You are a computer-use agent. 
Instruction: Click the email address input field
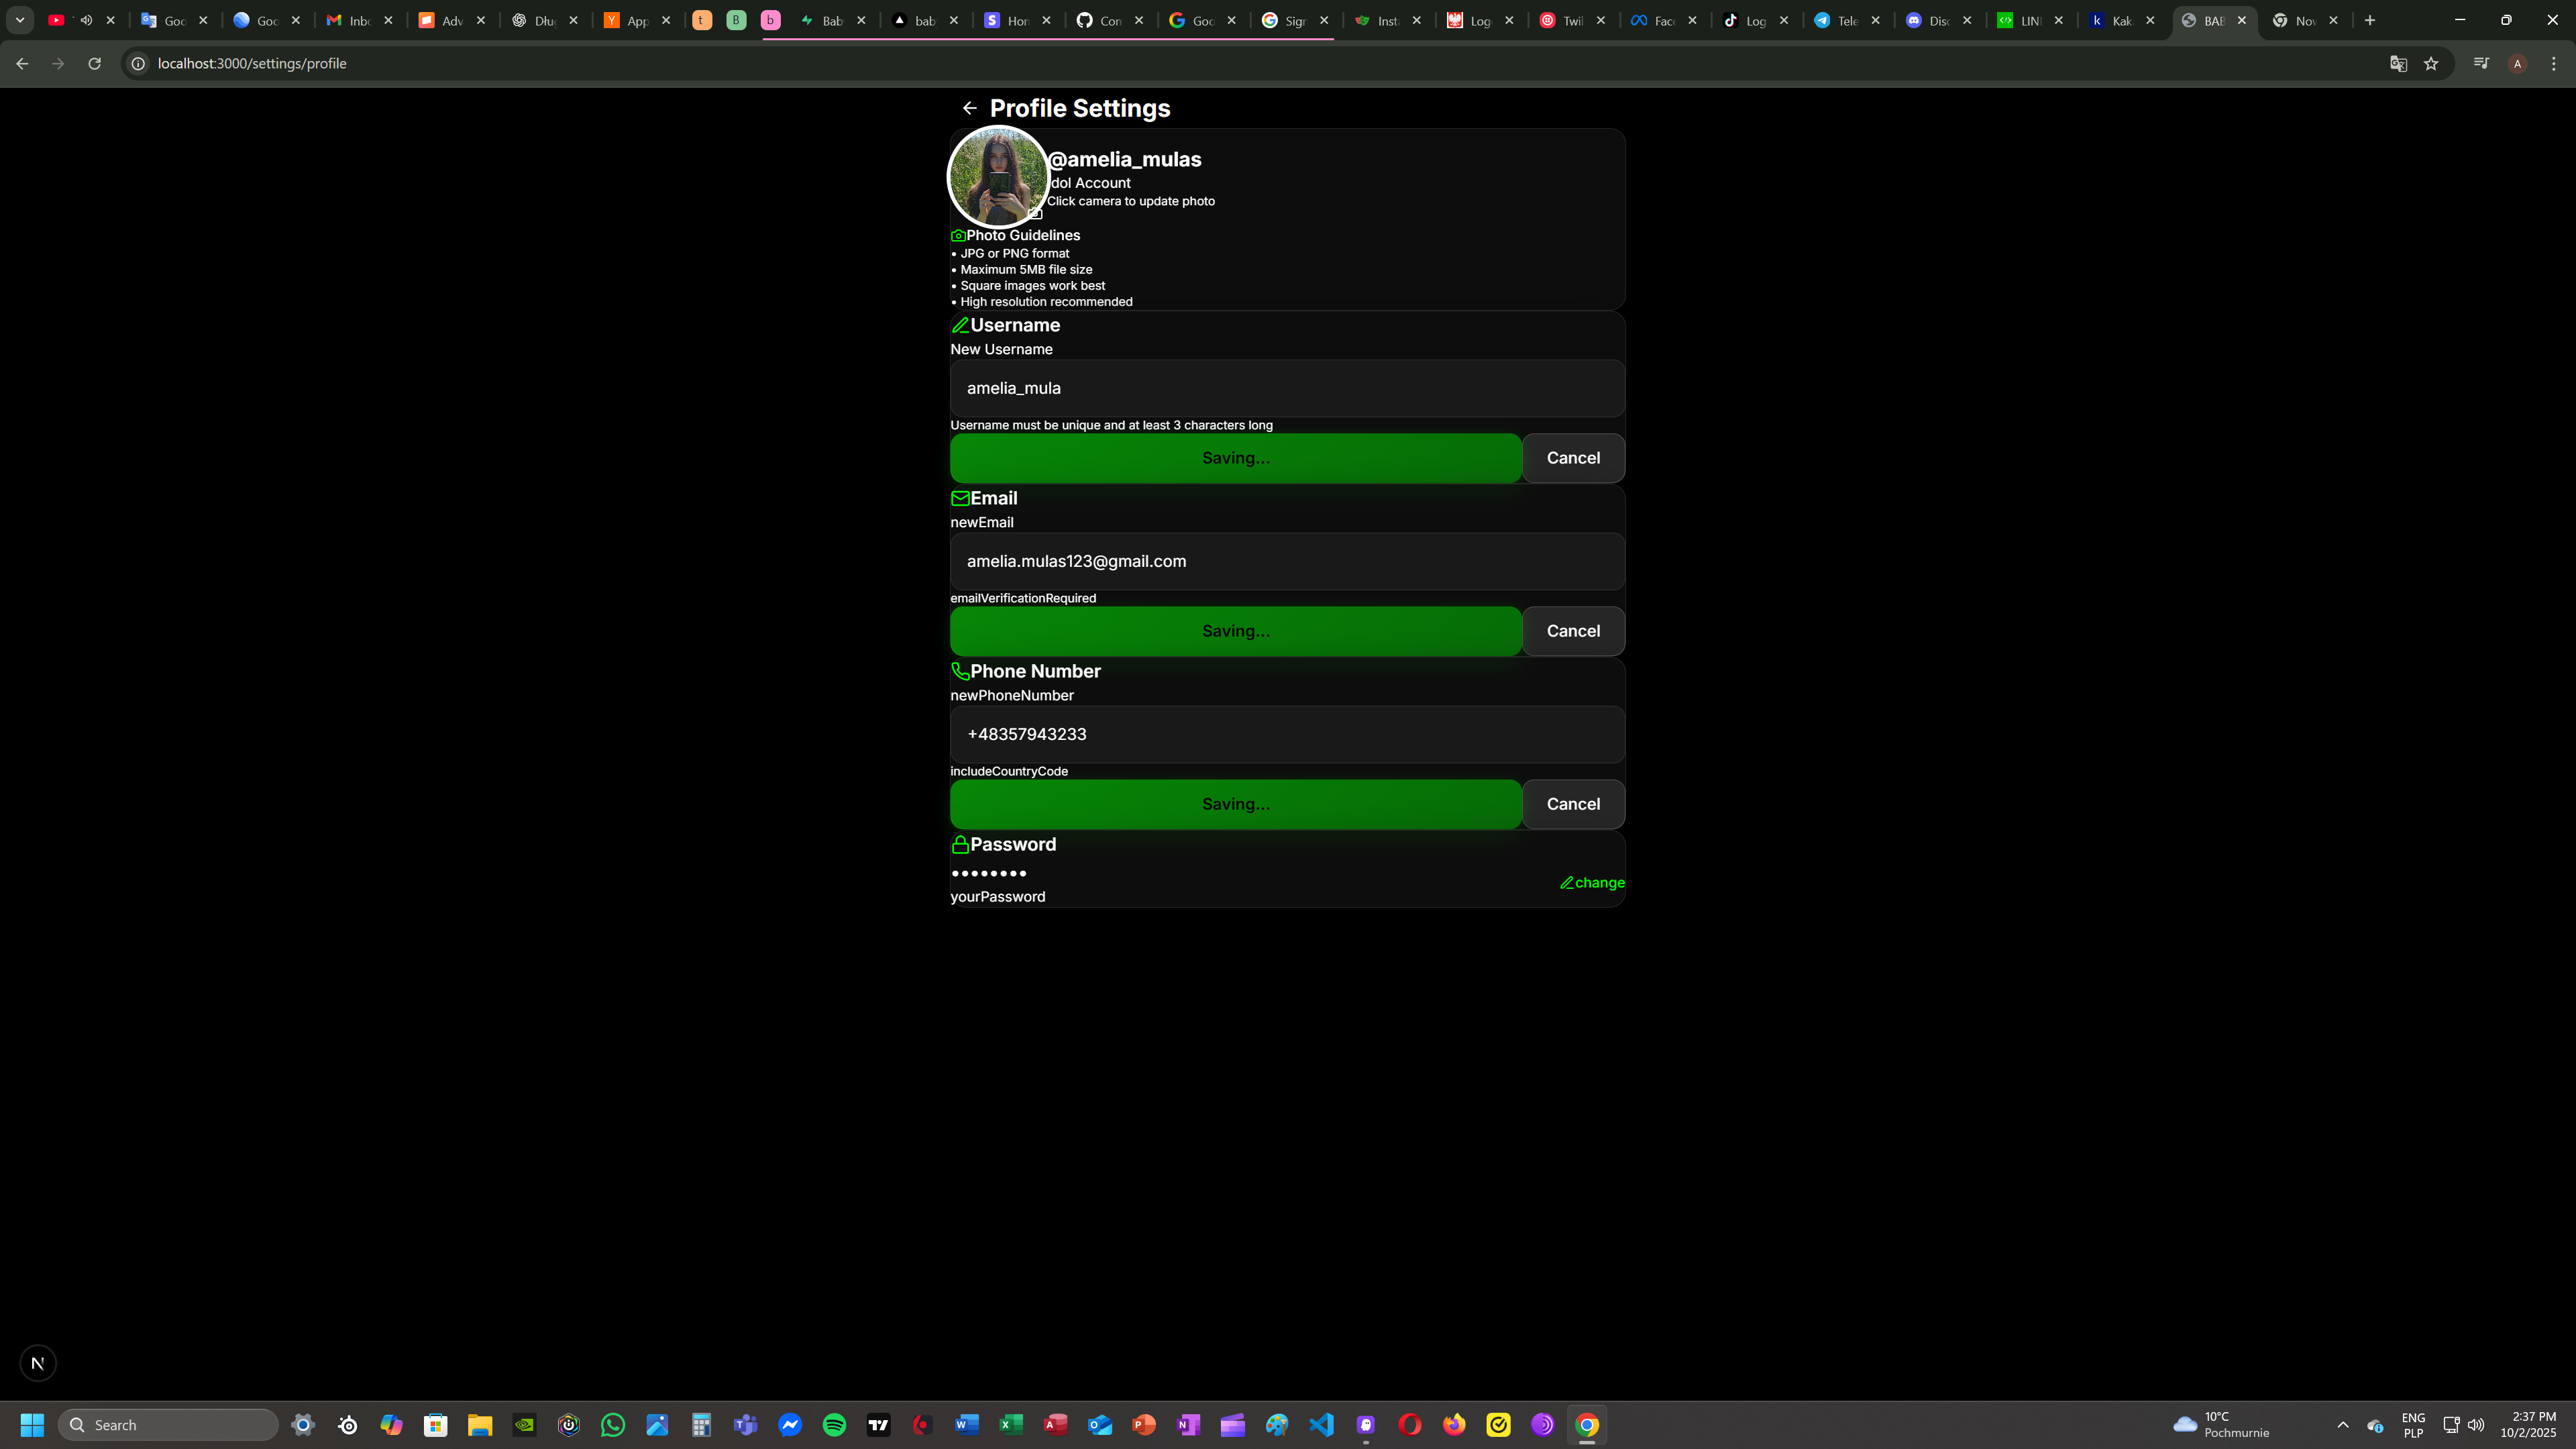[x=1287, y=561]
